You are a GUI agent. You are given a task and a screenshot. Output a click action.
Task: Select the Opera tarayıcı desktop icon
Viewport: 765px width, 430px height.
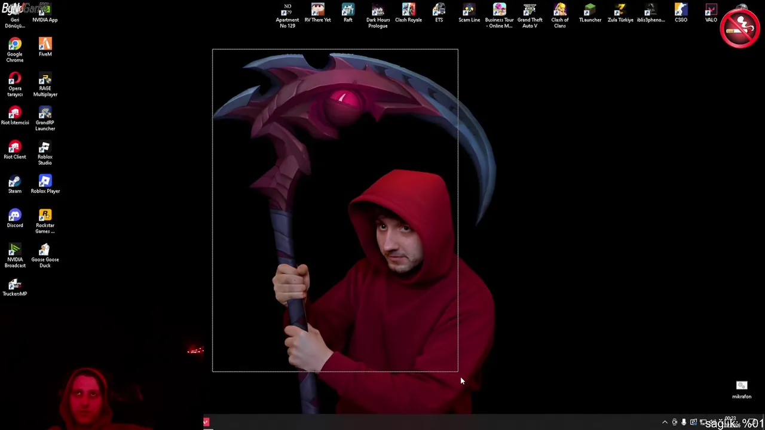[15, 84]
